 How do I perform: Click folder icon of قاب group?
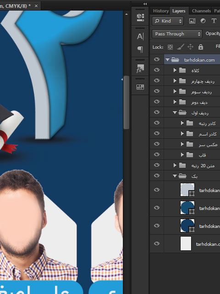[x=190, y=155]
